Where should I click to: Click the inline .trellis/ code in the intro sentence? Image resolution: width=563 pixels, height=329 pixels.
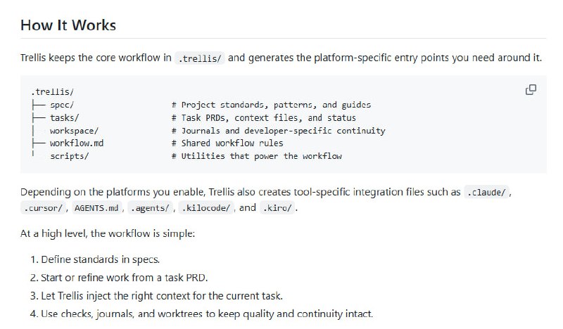pyautogui.click(x=201, y=58)
